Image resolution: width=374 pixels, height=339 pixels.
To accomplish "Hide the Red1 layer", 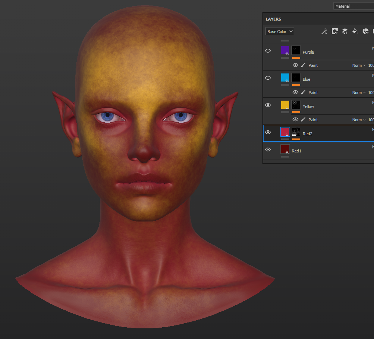I will [268, 149].
